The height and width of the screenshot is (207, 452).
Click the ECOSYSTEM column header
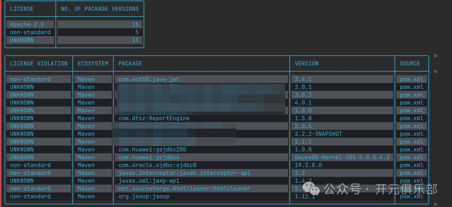click(x=93, y=63)
